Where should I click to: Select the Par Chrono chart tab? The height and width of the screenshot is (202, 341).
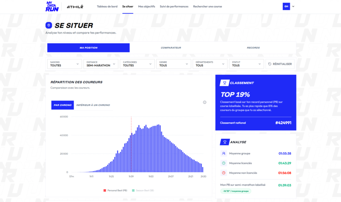[63, 105]
